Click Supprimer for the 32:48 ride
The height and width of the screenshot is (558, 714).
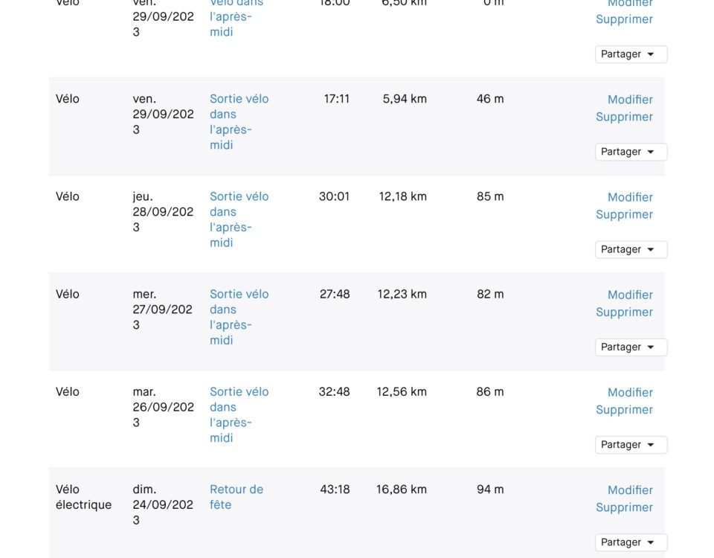click(x=624, y=409)
